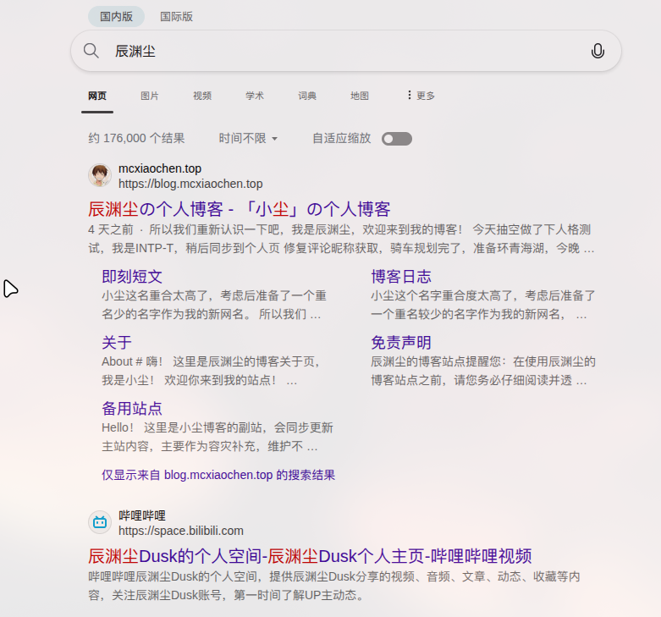Open the 备用站点 sublink
Viewport: 661px width, 617px height.
(132, 409)
